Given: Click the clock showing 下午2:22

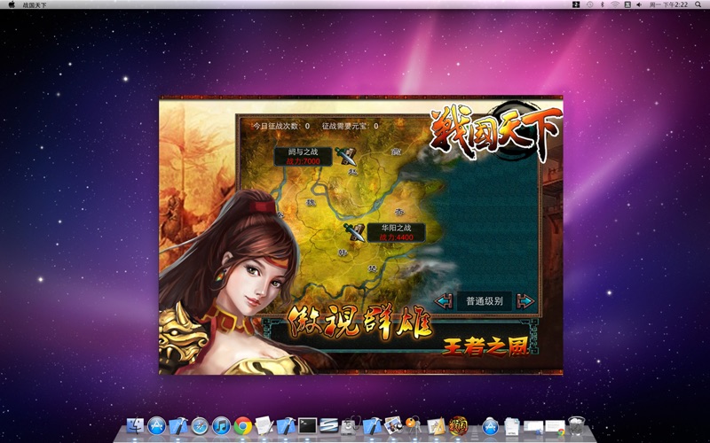Looking at the screenshot, I should tap(669, 4).
